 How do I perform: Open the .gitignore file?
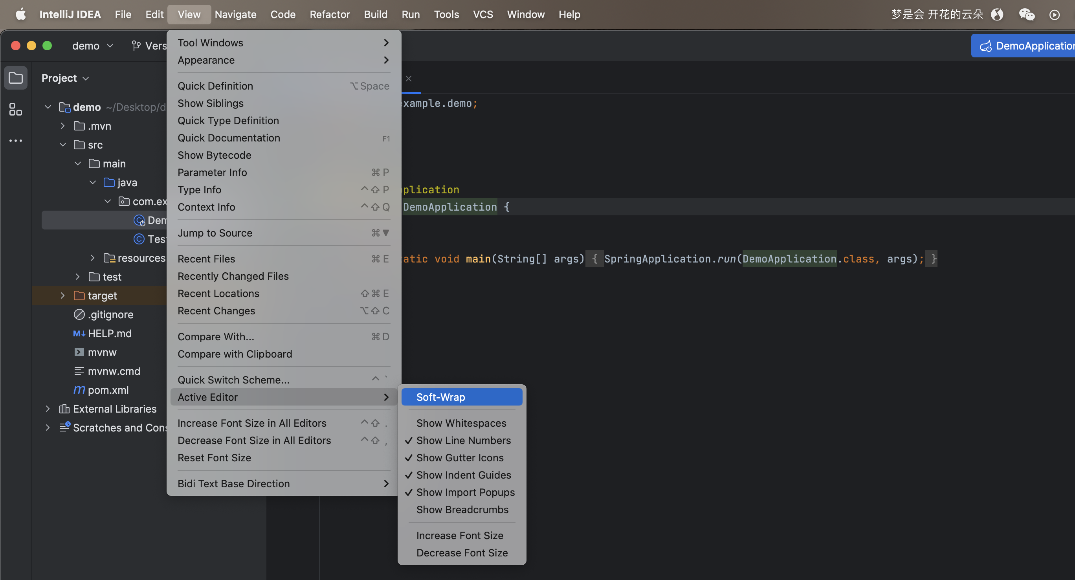[110, 315]
